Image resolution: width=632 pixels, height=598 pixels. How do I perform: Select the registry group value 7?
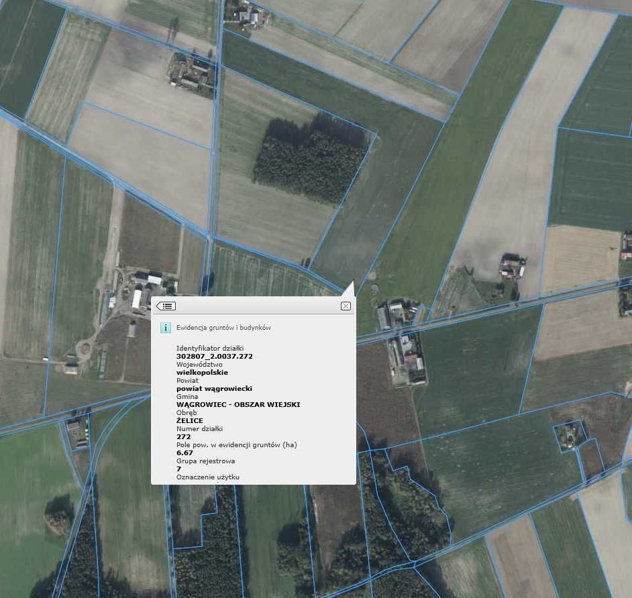pyautogui.click(x=179, y=469)
